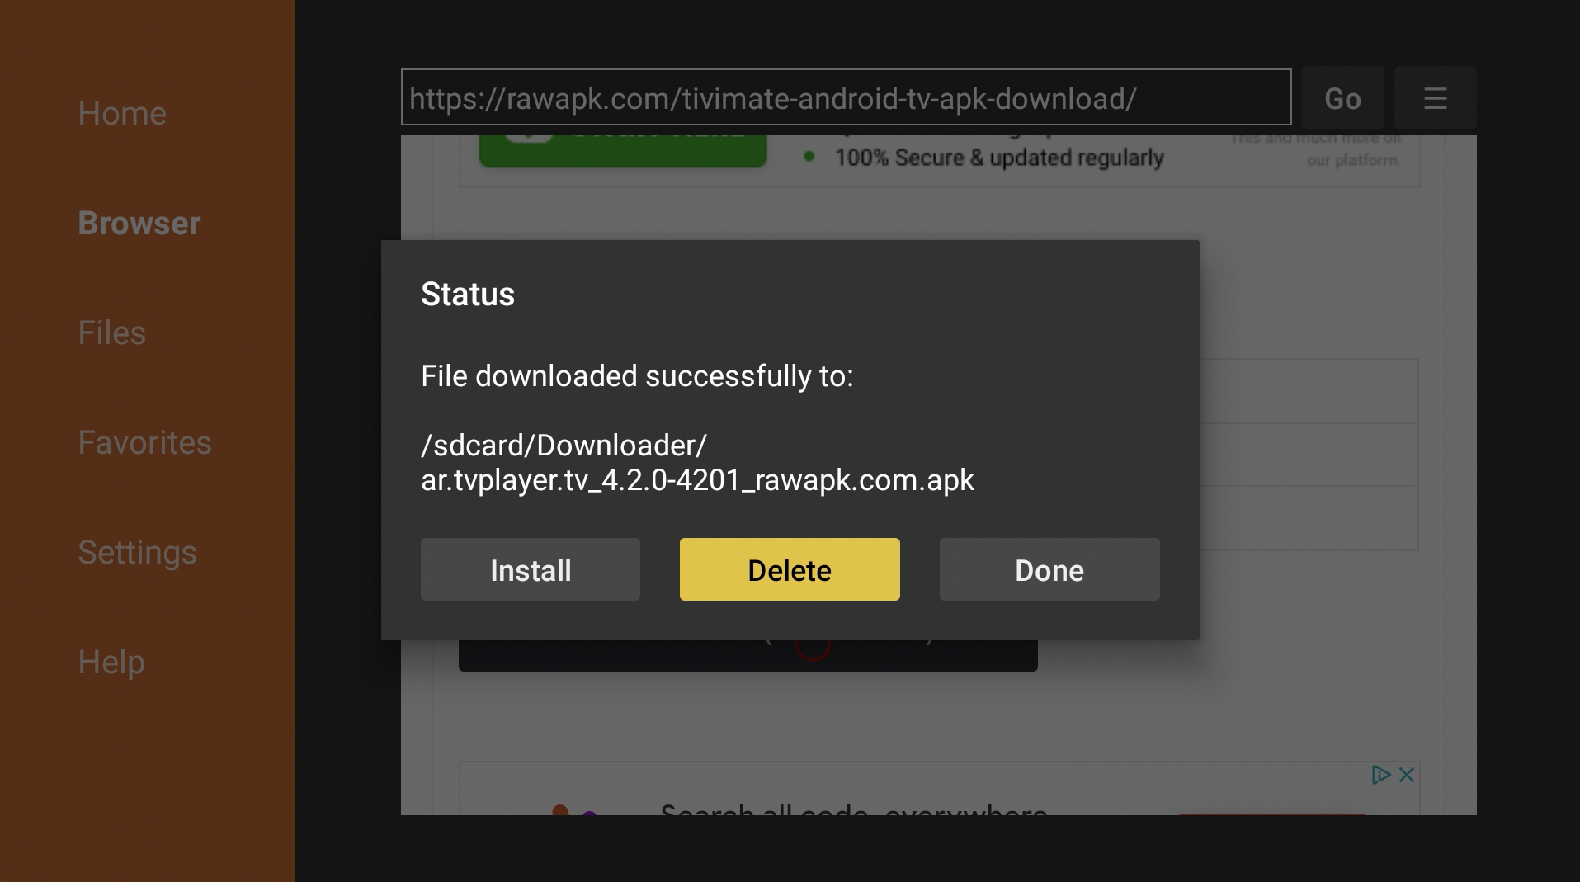The image size is (1580, 882).
Task: Click the green bullet before 100% Secure
Action: (x=809, y=156)
